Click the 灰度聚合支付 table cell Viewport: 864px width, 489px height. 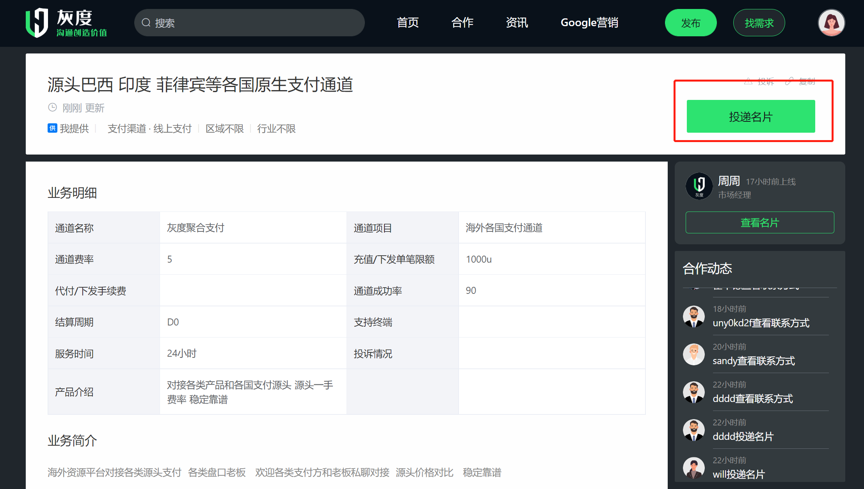(253, 228)
